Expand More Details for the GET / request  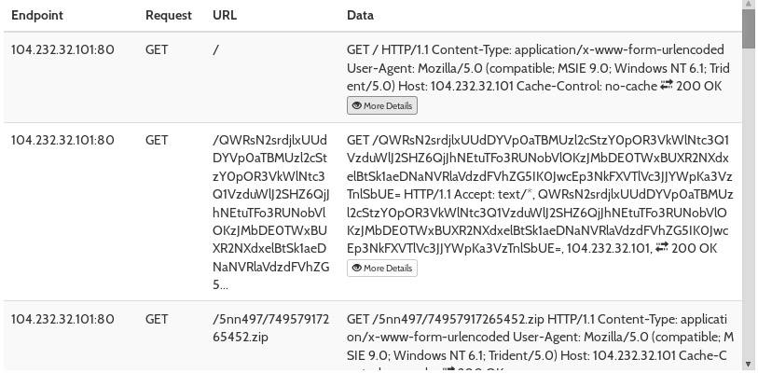click(381, 106)
